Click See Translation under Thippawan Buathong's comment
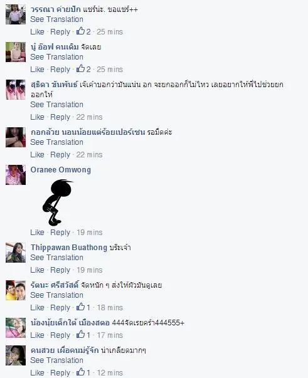 (56, 258)
